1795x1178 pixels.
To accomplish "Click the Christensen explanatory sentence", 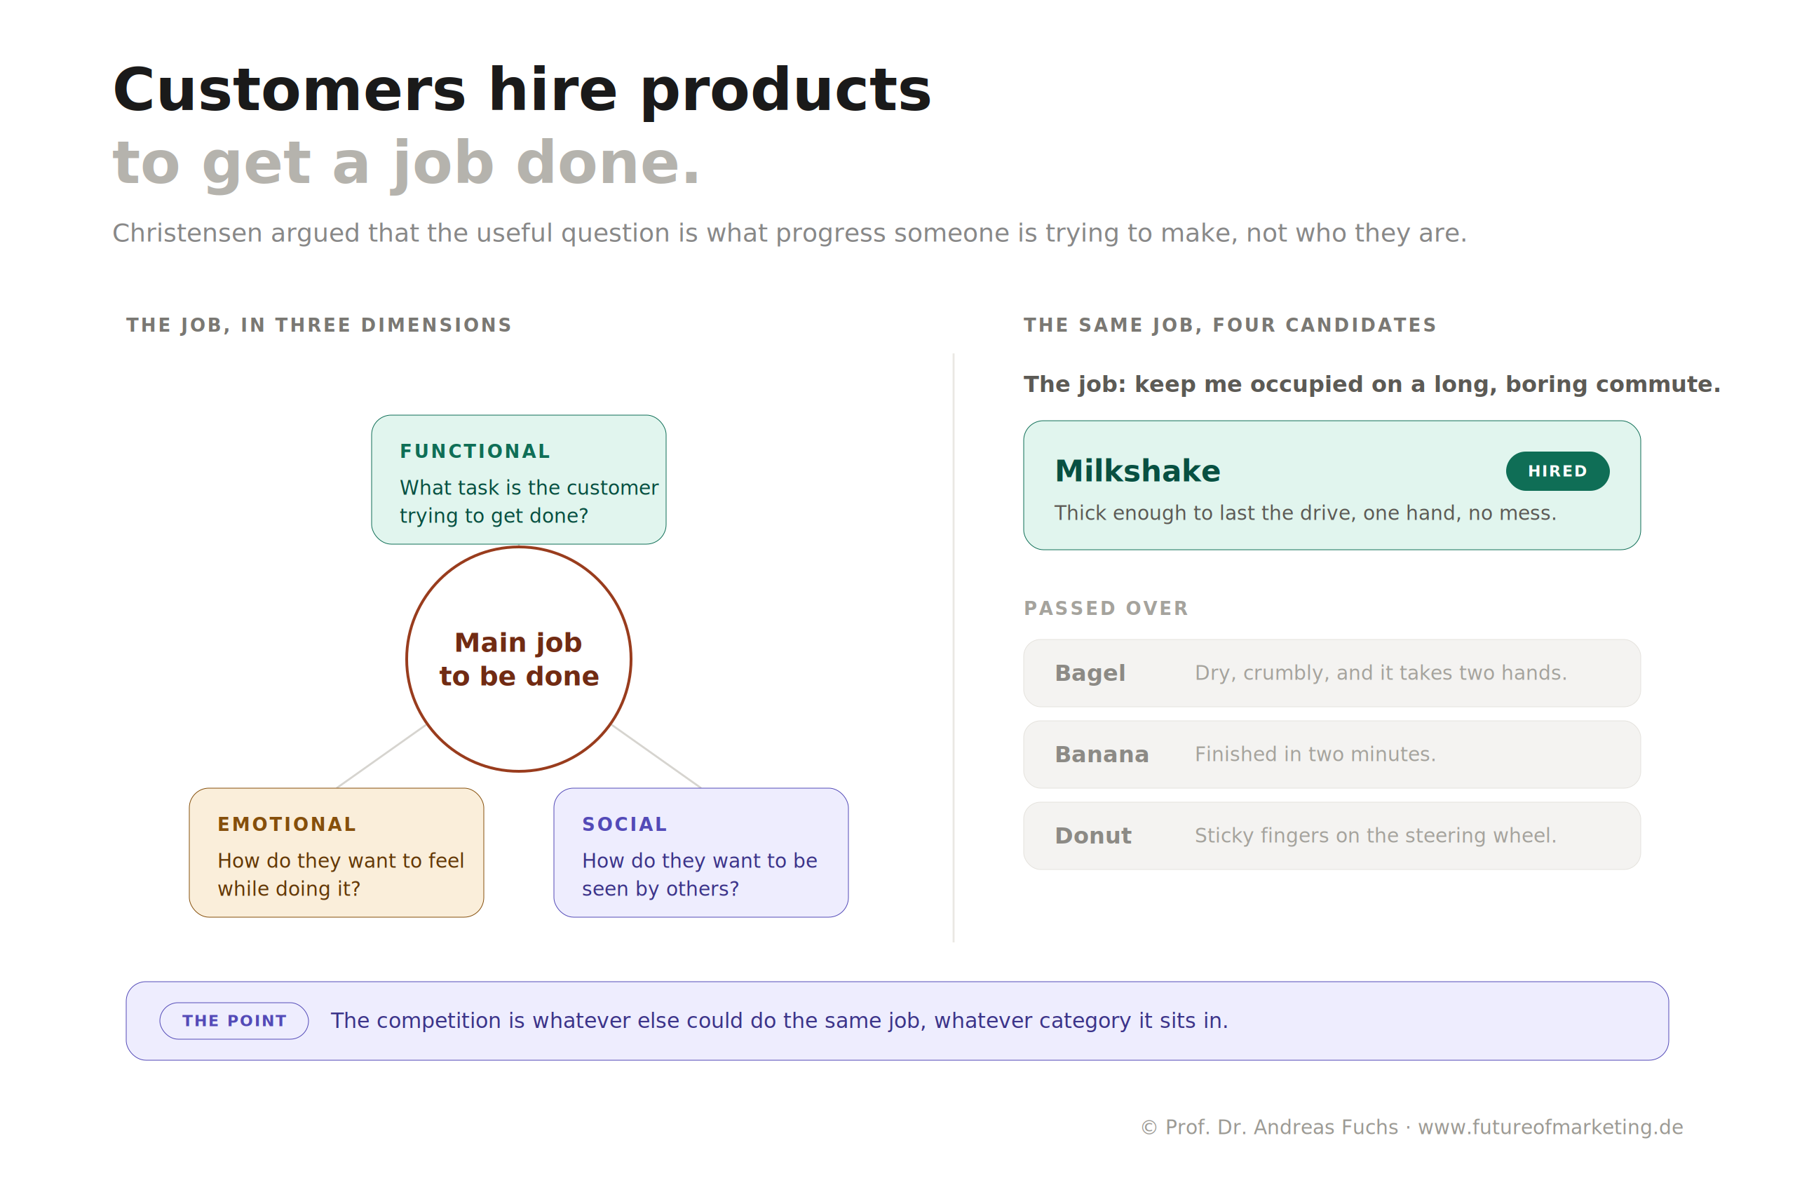I will pyautogui.click(x=790, y=233).
